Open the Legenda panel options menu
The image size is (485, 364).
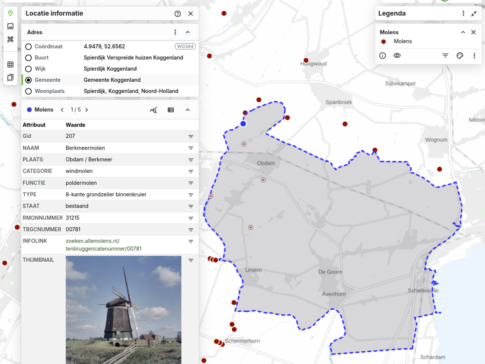coord(463,13)
